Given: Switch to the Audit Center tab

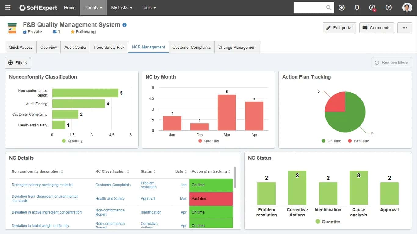Looking at the screenshot, I should (75, 47).
